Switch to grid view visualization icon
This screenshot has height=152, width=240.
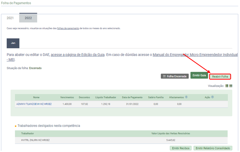point(231,86)
